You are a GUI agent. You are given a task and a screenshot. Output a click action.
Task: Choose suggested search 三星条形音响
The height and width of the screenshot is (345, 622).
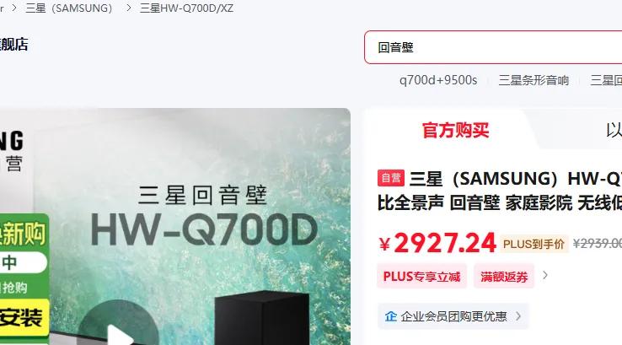coord(534,80)
